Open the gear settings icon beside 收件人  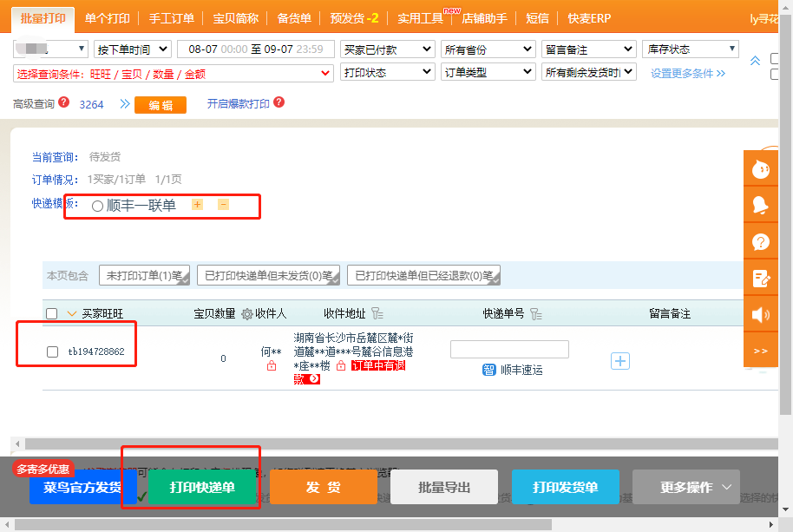(x=246, y=314)
